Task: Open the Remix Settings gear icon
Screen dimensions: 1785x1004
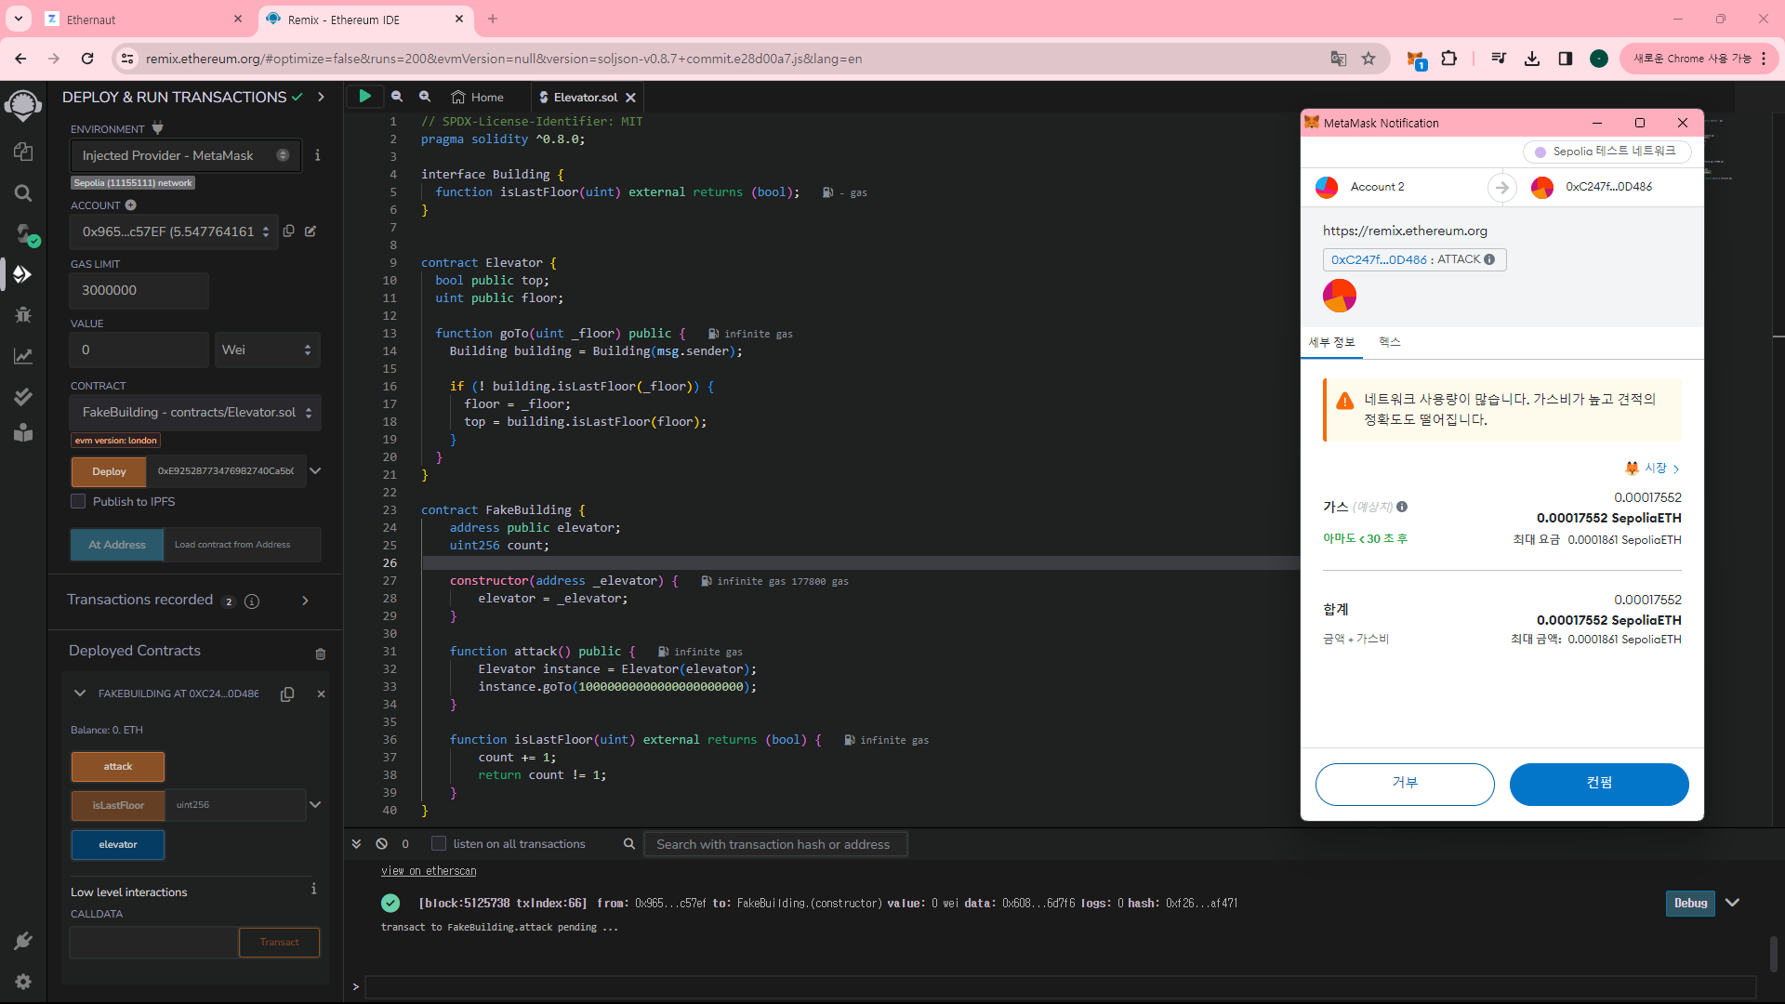Action: [x=23, y=982]
